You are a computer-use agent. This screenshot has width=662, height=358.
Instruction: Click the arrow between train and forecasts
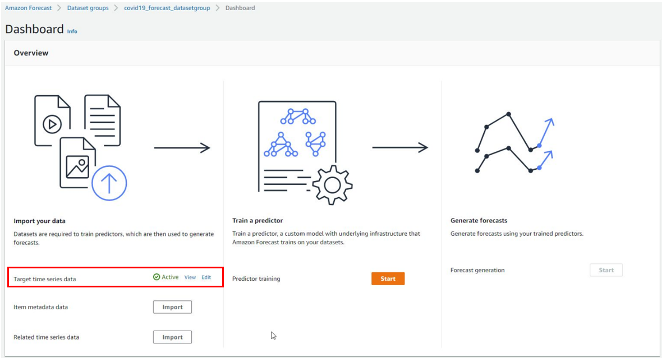pos(400,147)
